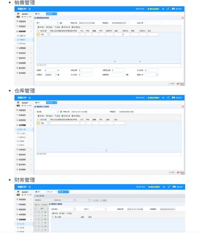
Task: Click green add icon beside customer dropdown
Action: pyautogui.click(x=61, y=23)
